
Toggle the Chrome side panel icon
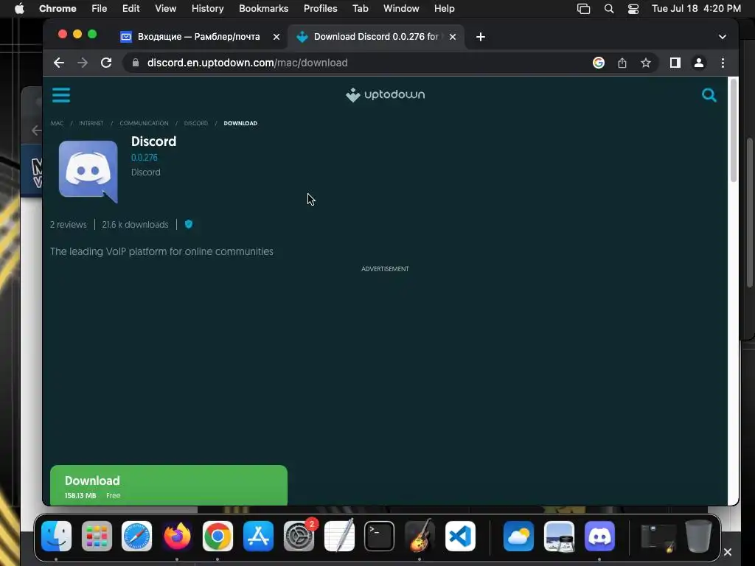pos(675,63)
